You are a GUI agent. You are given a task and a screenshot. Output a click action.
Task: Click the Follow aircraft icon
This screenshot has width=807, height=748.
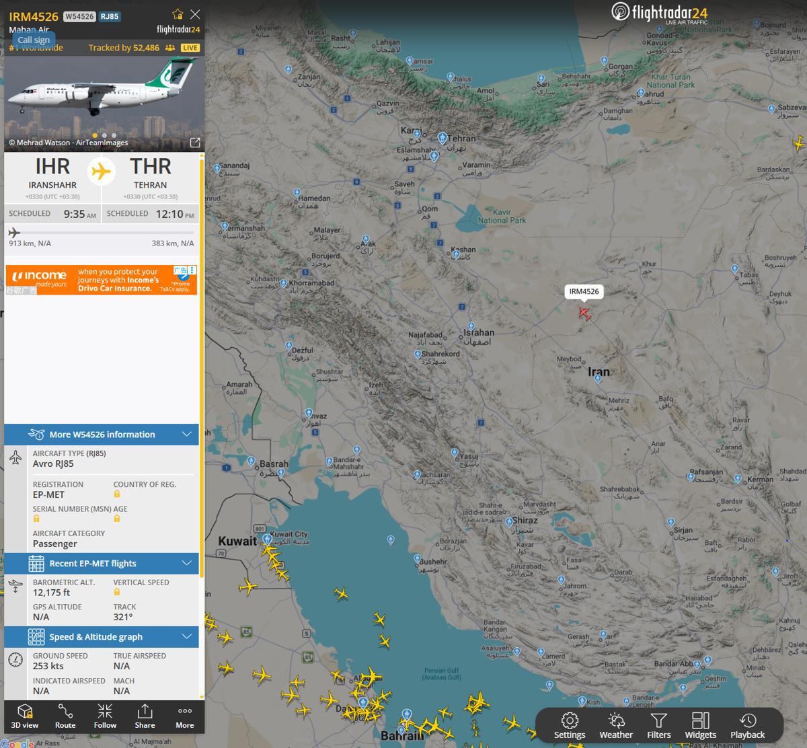pyautogui.click(x=105, y=716)
